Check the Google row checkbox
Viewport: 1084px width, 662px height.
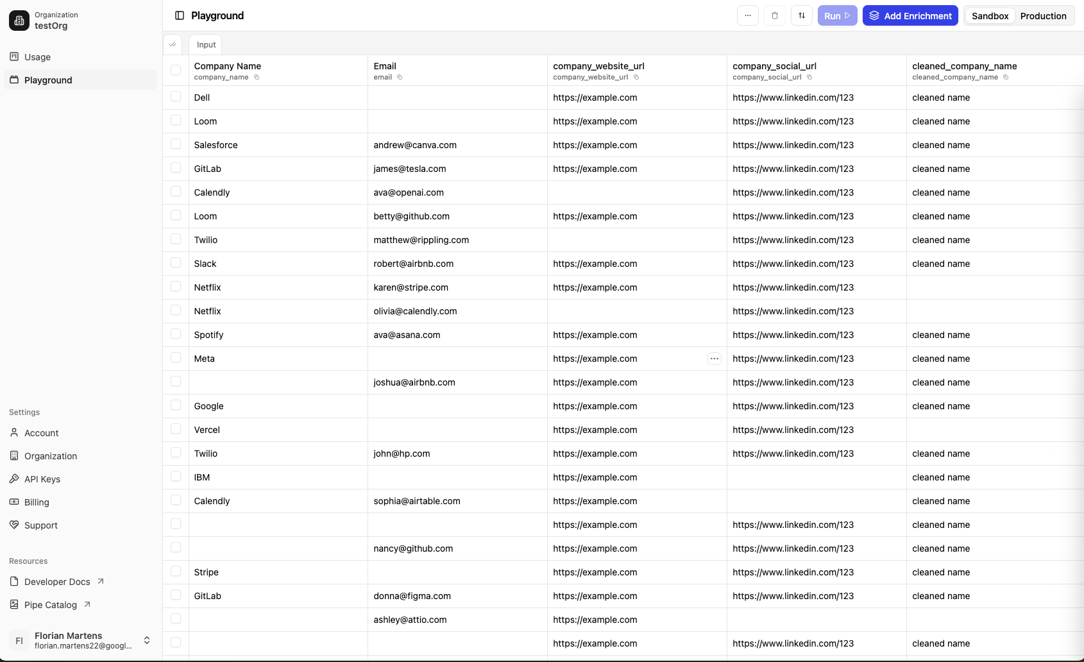176,405
